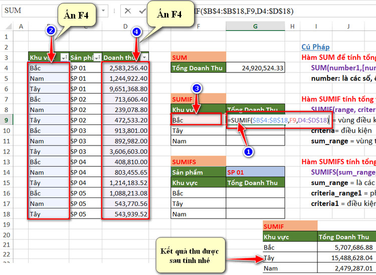Click the Hàm SUM để tính tổng heading
The image size is (376, 275).
pos(338,57)
